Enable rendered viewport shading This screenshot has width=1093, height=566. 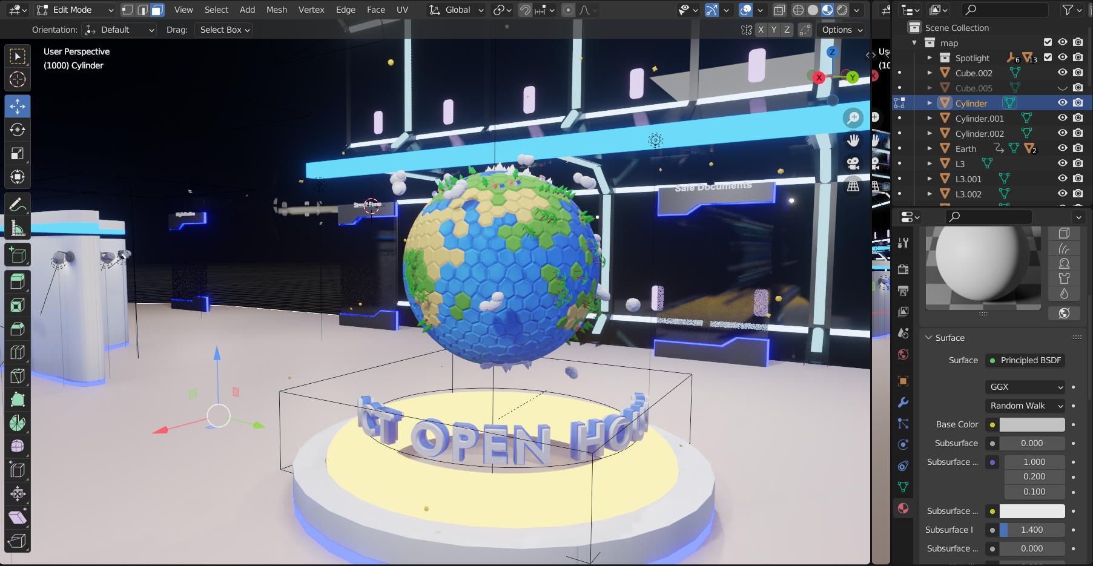click(842, 10)
